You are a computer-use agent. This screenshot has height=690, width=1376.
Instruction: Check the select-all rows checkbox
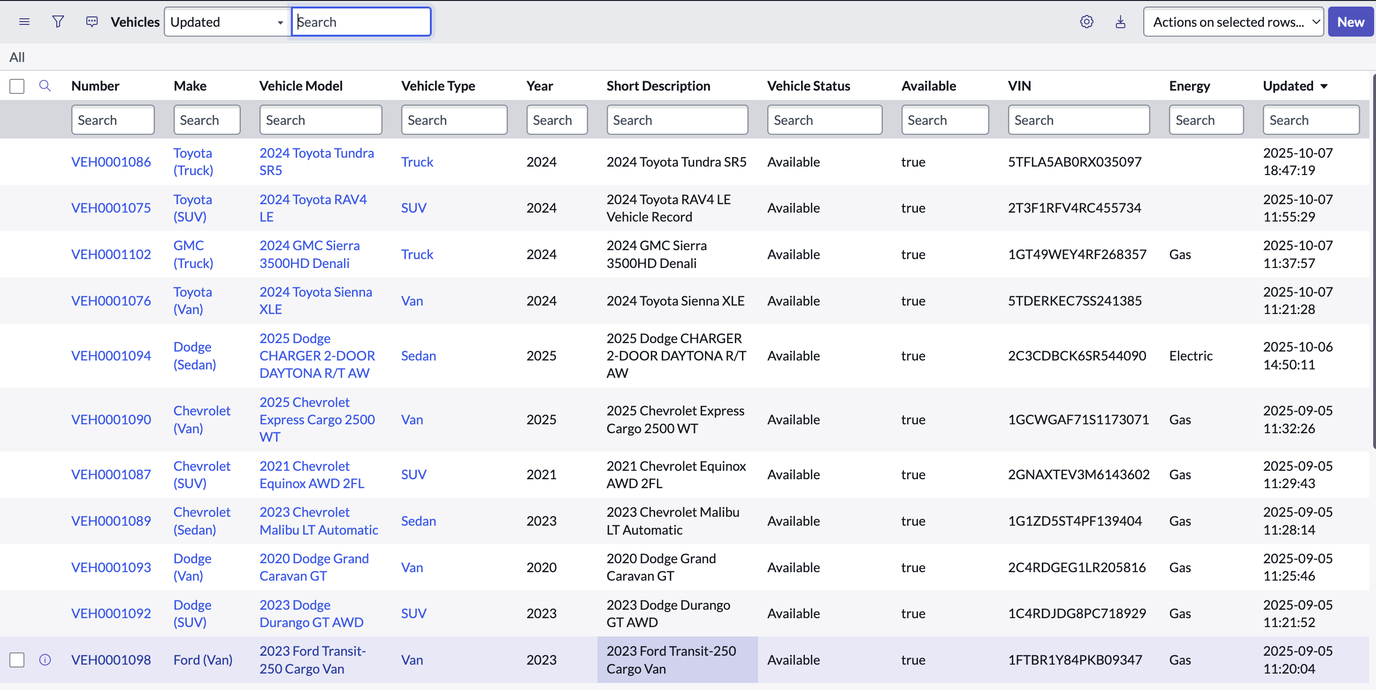[x=17, y=85]
